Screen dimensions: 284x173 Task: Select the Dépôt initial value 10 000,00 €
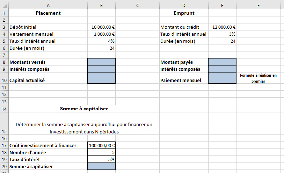coord(101,27)
